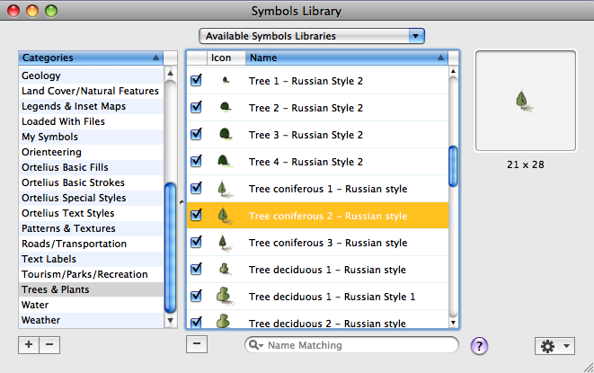Click the minus button below symbols list
The width and height of the screenshot is (594, 373).
tap(197, 344)
